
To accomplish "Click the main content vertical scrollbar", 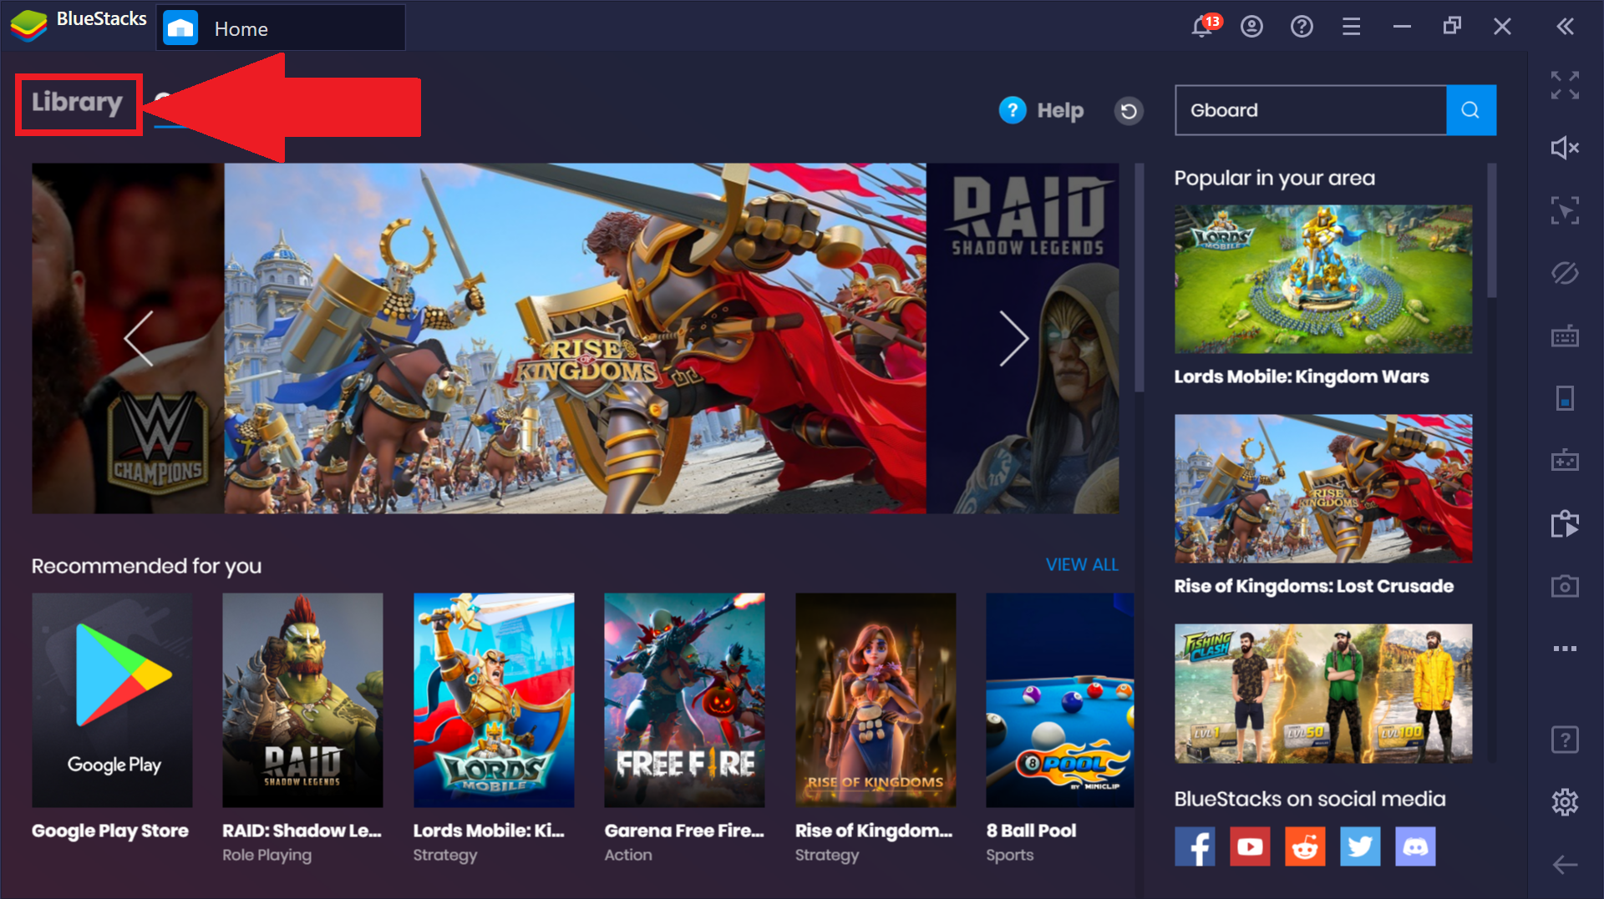I will [1140, 278].
